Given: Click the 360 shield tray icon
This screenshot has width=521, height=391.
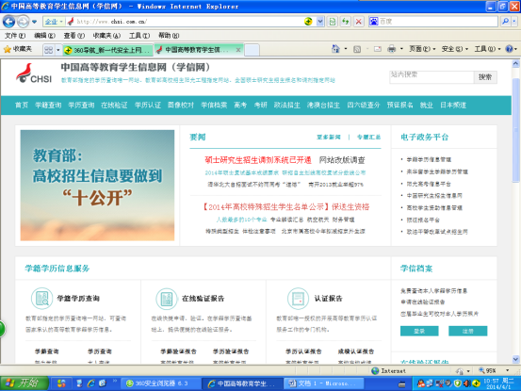Looking at the screenshot, I should (x=458, y=383).
